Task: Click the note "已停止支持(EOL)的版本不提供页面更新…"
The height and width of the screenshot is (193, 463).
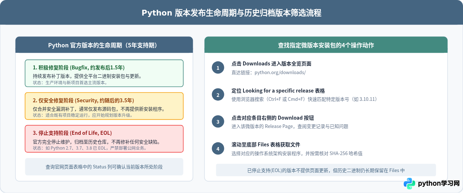Action: click(326, 170)
